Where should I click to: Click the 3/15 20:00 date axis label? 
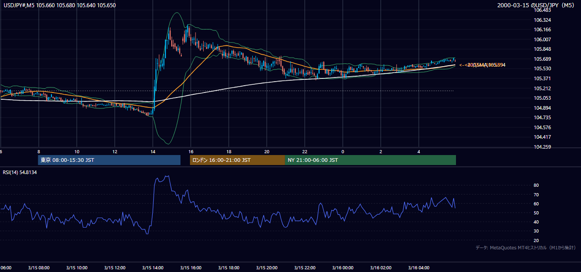267,268
